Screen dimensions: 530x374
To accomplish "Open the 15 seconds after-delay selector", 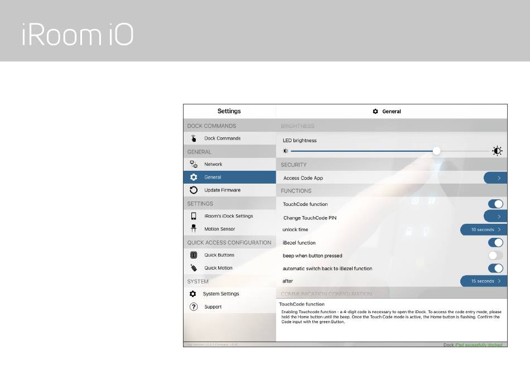I will (484, 281).
